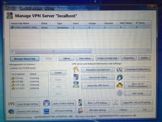
Task: Click the listener Start button
Action: 59,87
